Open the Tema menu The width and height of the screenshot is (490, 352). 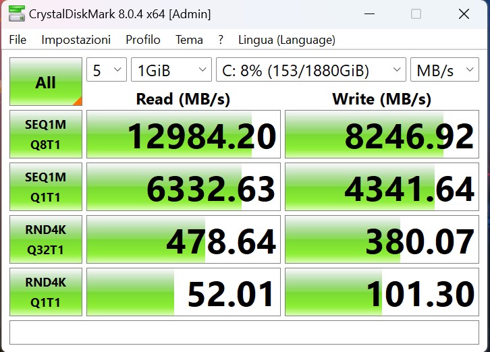click(x=189, y=40)
